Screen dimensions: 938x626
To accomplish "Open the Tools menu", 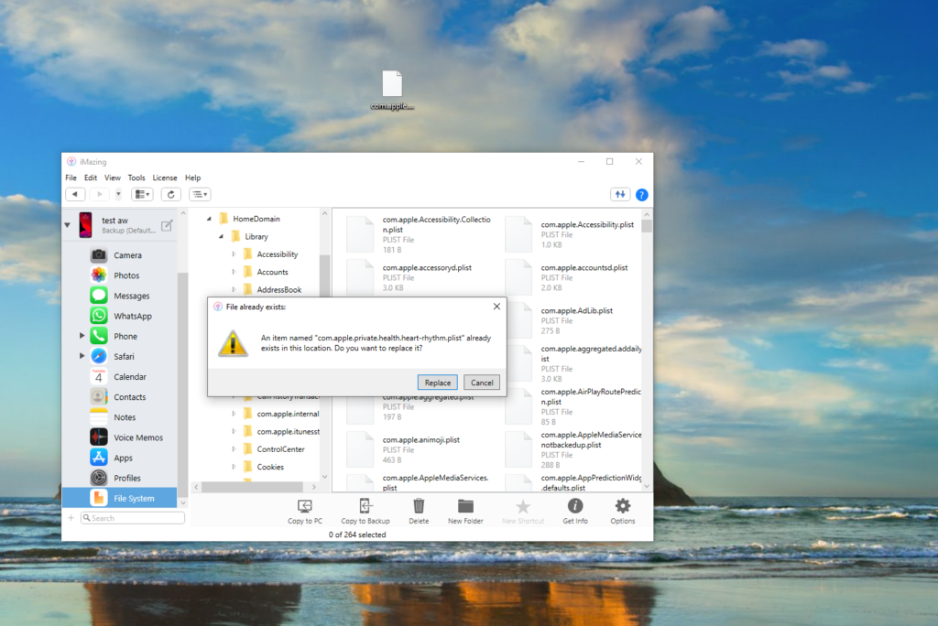I will [136, 178].
